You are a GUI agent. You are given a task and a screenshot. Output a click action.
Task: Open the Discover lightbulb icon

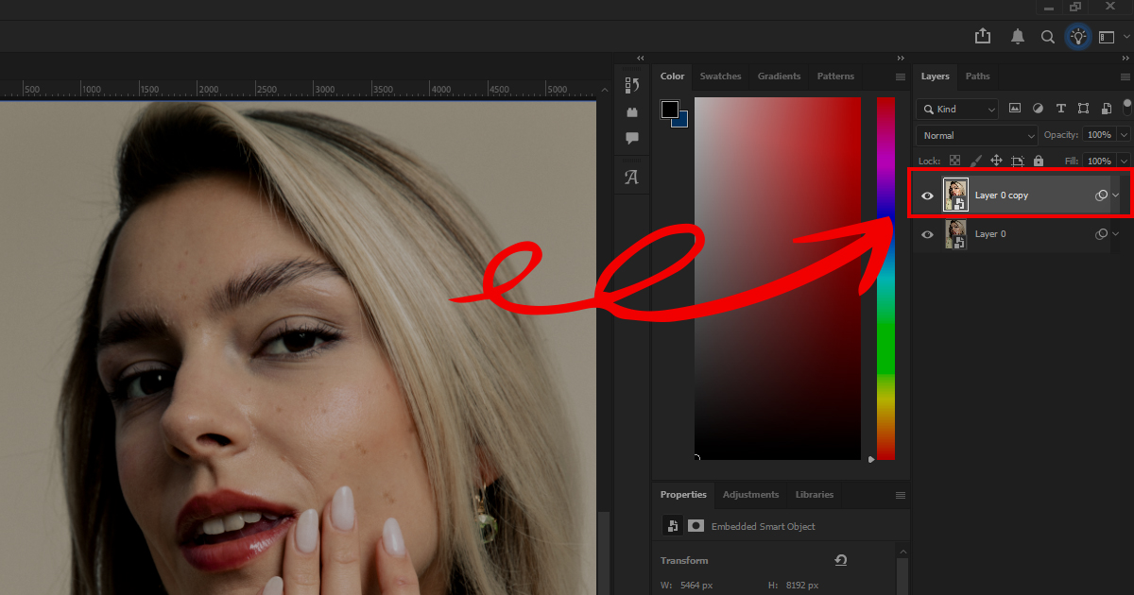[x=1078, y=37]
